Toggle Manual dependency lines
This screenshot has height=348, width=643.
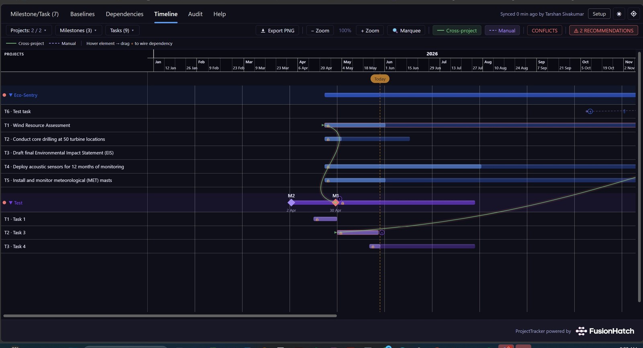tap(502, 31)
